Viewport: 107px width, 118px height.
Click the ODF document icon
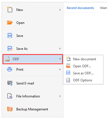[x=7, y=59]
